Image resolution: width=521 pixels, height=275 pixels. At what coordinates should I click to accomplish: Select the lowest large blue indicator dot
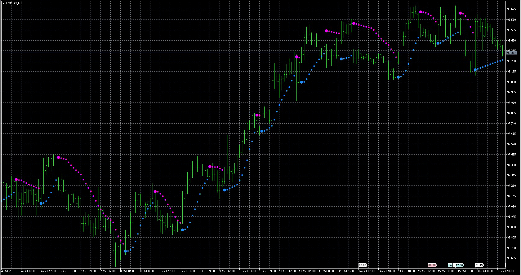click(125, 251)
